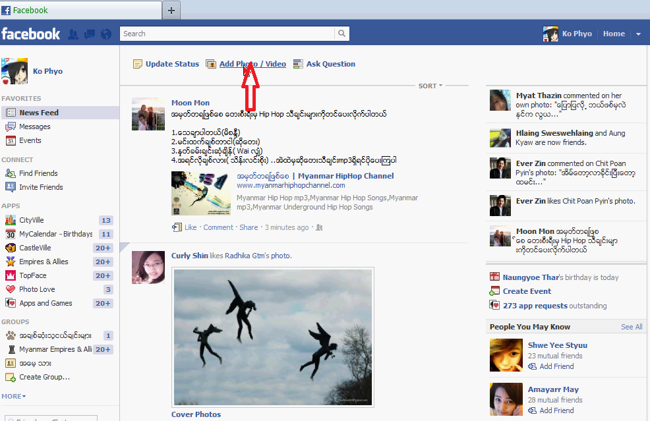Screen dimensions: 650x421
Task: Click the Update Status link
Action: coord(172,64)
